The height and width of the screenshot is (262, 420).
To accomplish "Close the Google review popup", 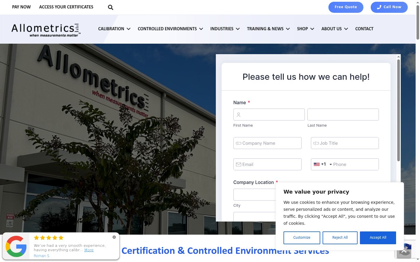I will click(x=114, y=237).
